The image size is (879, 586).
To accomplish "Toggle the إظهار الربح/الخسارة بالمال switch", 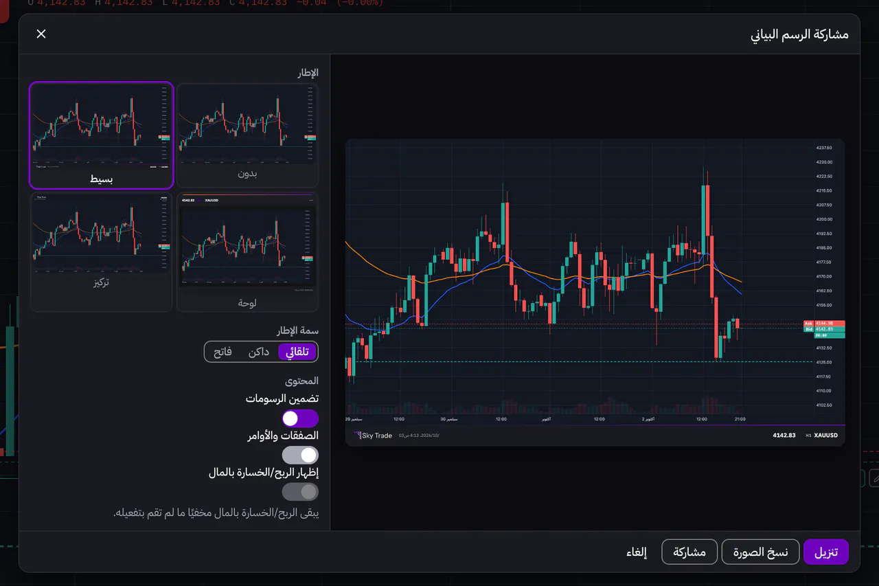I will pyautogui.click(x=300, y=492).
